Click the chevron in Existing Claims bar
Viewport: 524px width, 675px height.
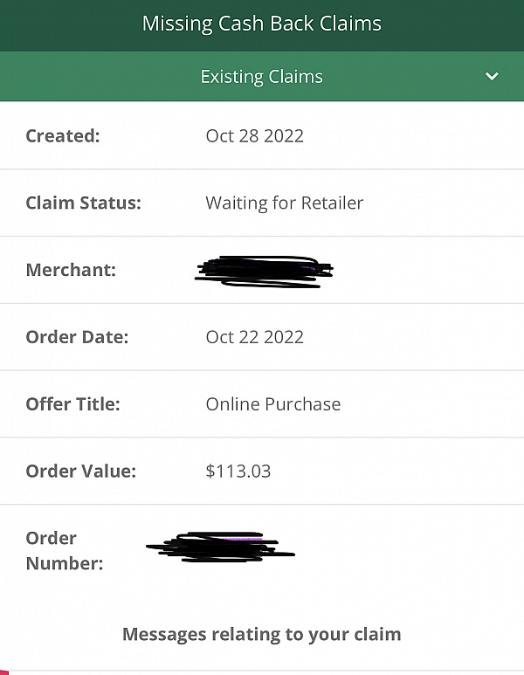pos(492,77)
